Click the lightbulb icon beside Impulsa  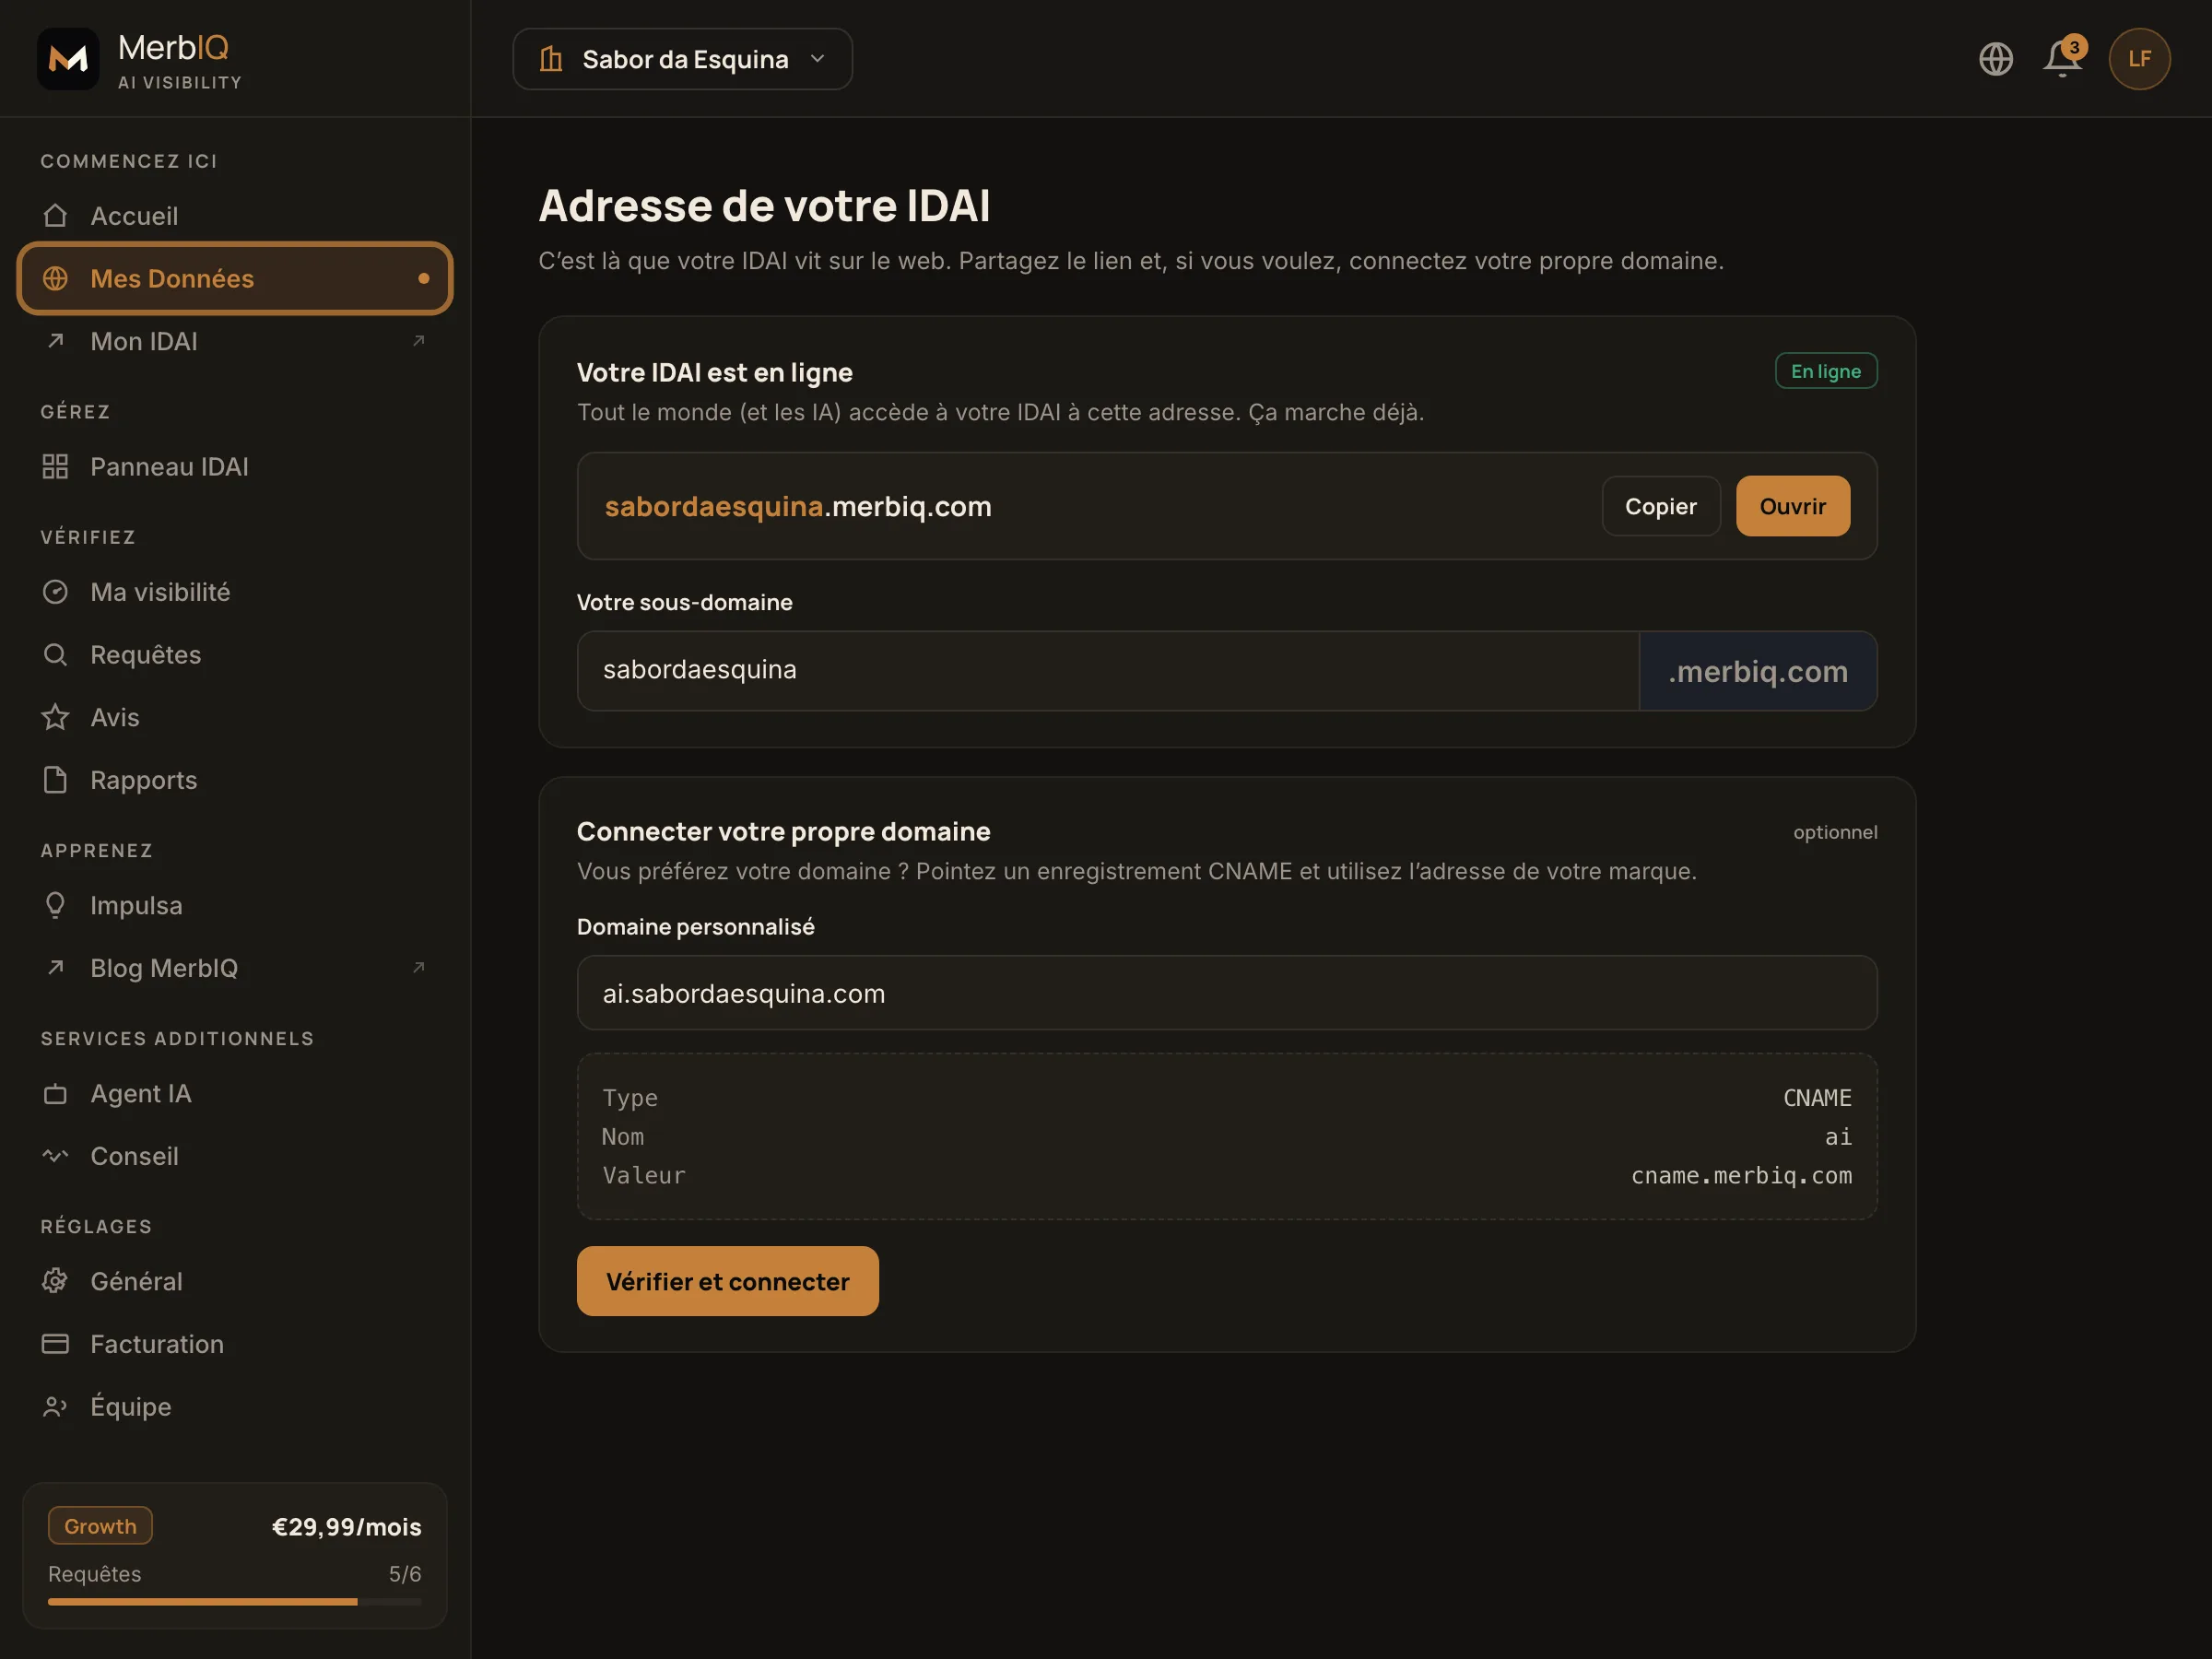55,905
